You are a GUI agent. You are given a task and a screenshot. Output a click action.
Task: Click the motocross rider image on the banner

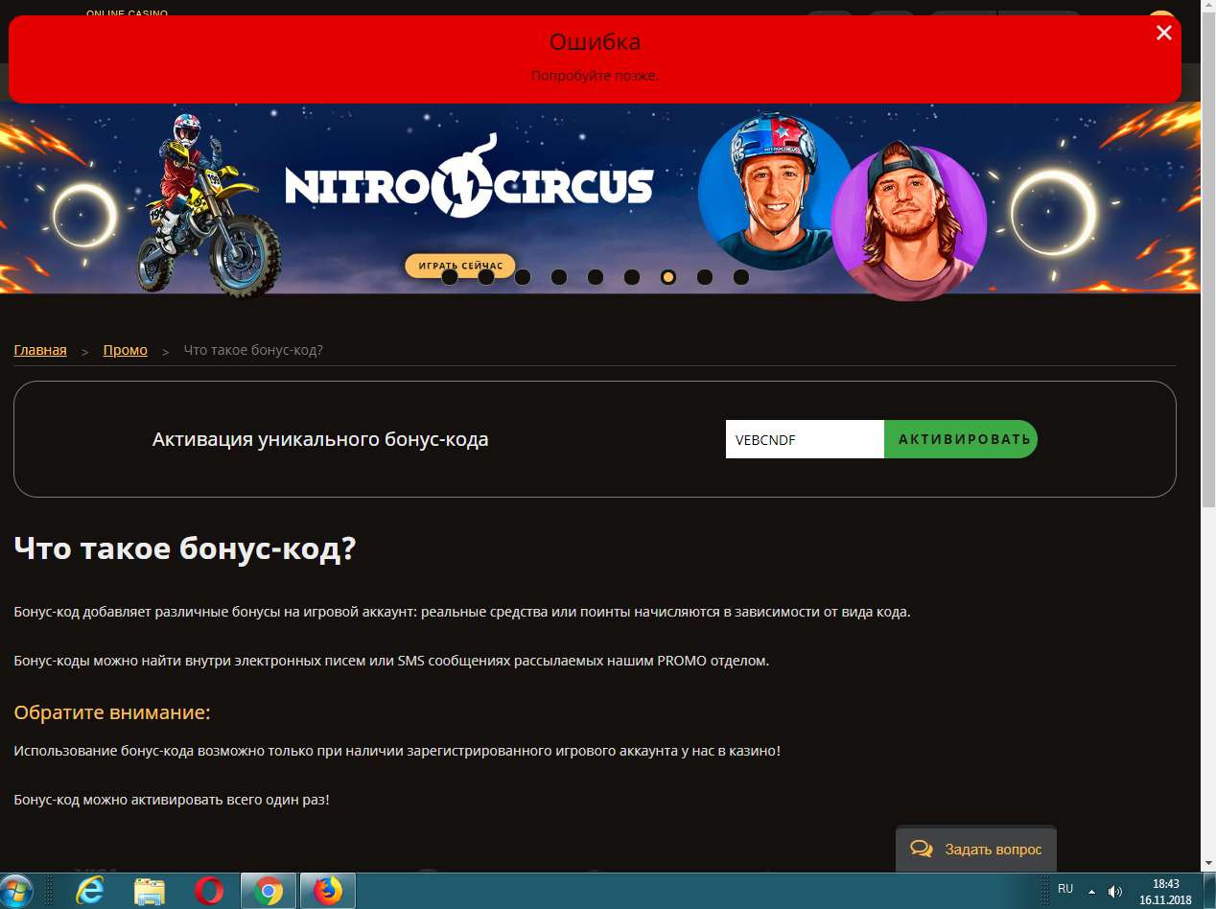click(208, 204)
